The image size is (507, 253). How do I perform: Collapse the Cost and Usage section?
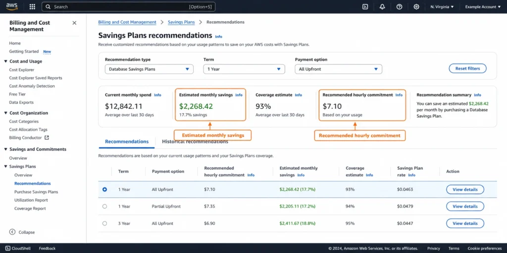click(x=6, y=61)
